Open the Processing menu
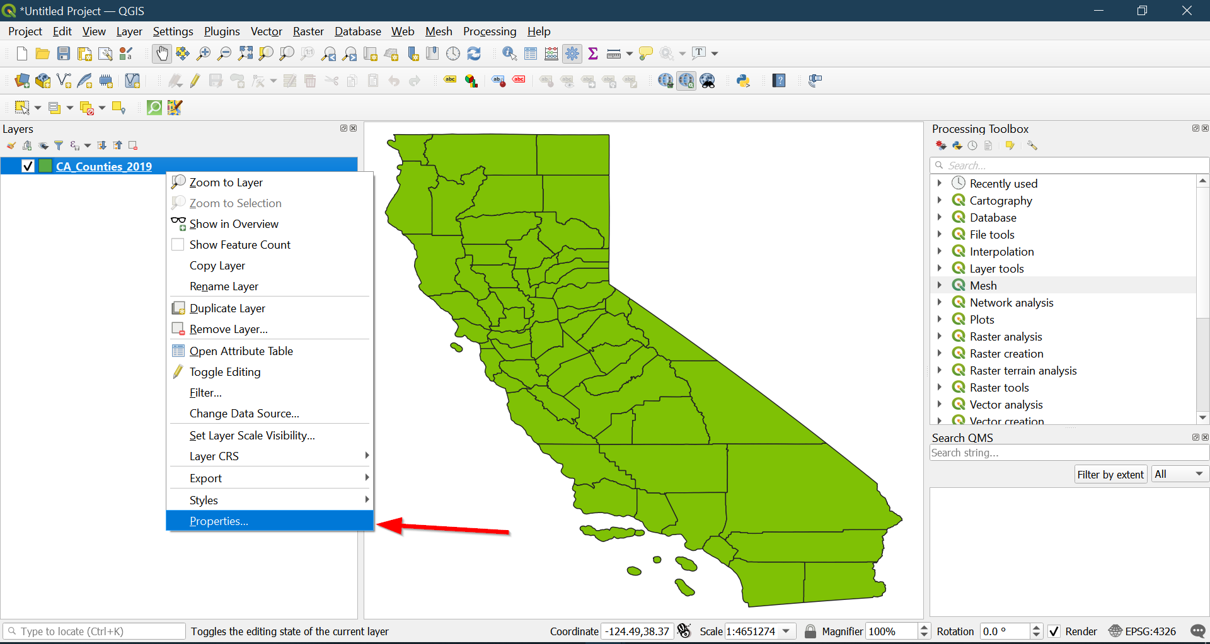Image resolution: width=1210 pixels, height=644 pixels. tap(489, 31)
